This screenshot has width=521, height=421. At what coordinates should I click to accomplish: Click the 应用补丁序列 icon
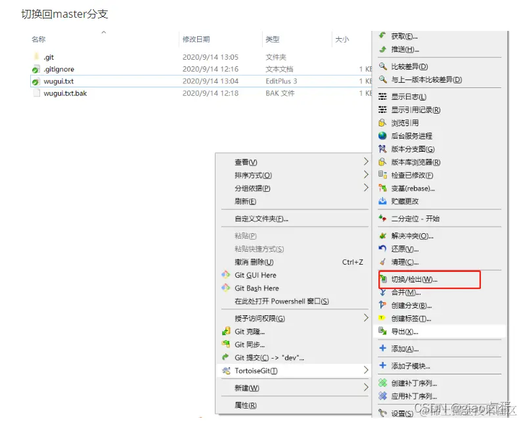click(x=382, y=396)
